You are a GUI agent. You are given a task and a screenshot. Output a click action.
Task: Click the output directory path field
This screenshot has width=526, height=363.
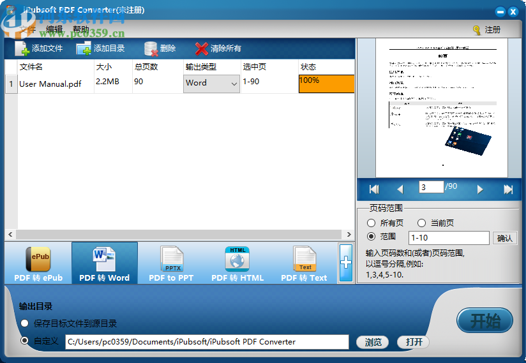coord(207,342)
